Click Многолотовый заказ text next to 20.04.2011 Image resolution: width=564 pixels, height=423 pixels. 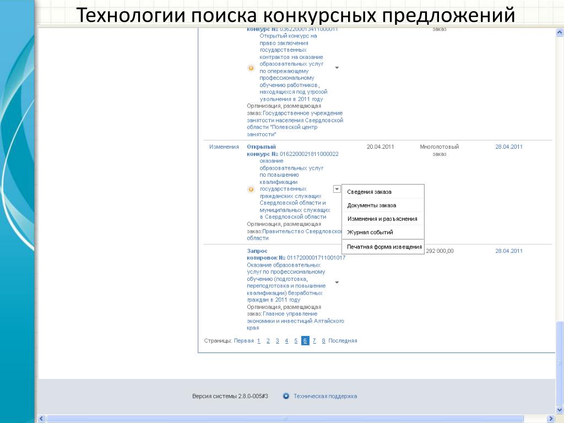tap(439, 150)
